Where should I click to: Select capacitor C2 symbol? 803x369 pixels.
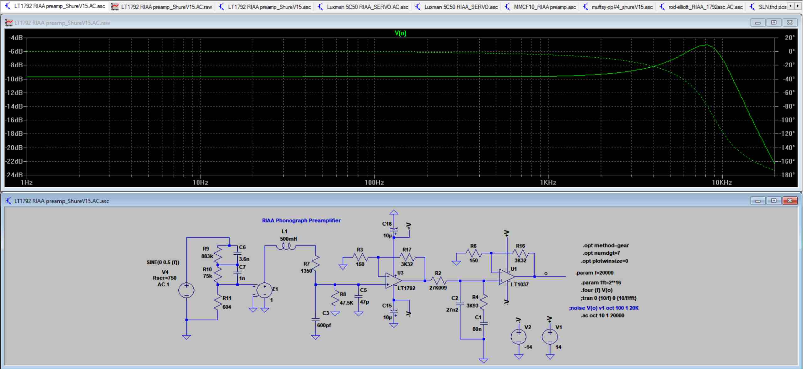(460, 304)
